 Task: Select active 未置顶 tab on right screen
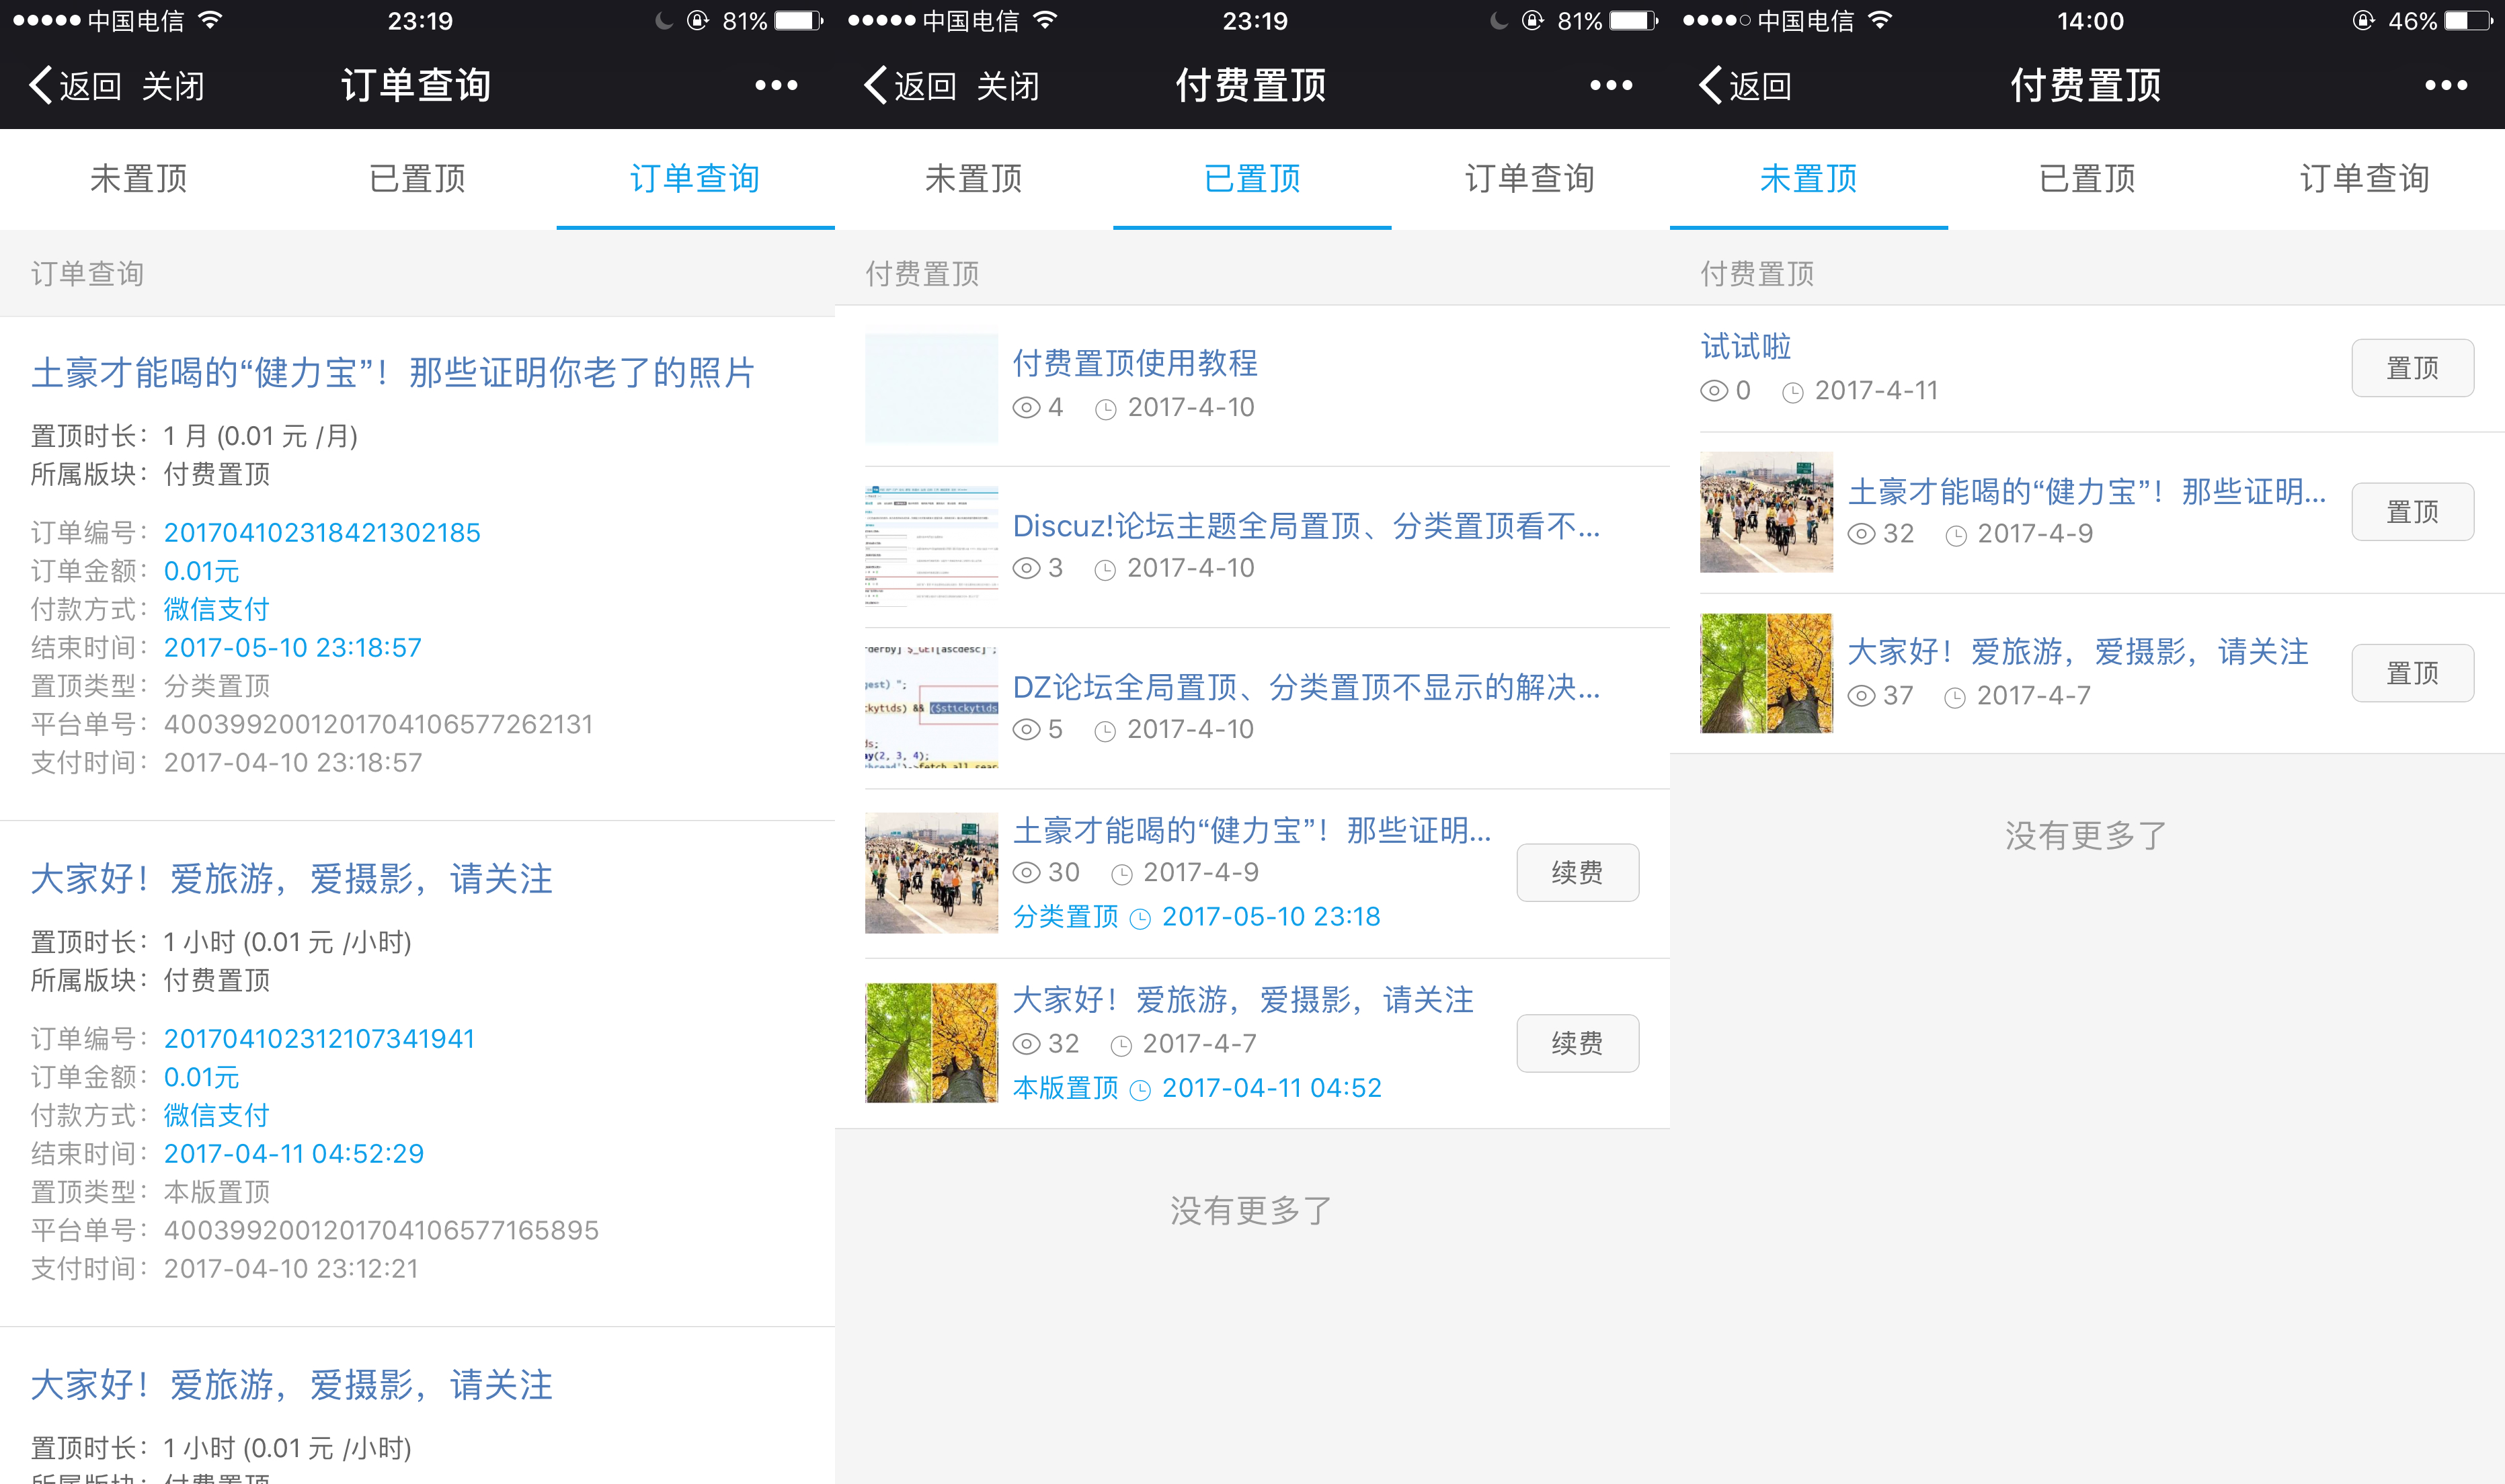[x=1809, y=179]
